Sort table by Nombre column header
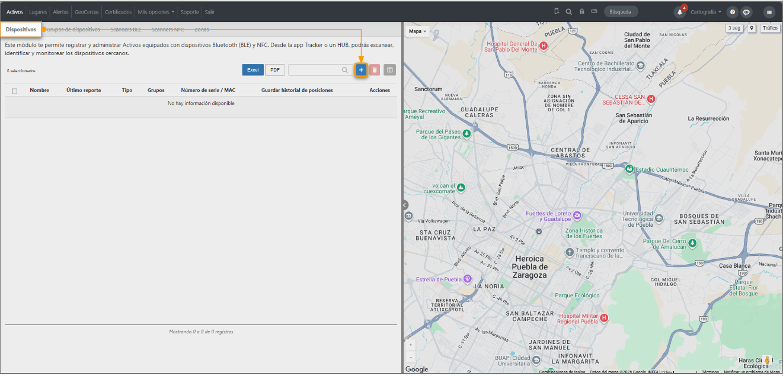 click(x=39, y=90)
